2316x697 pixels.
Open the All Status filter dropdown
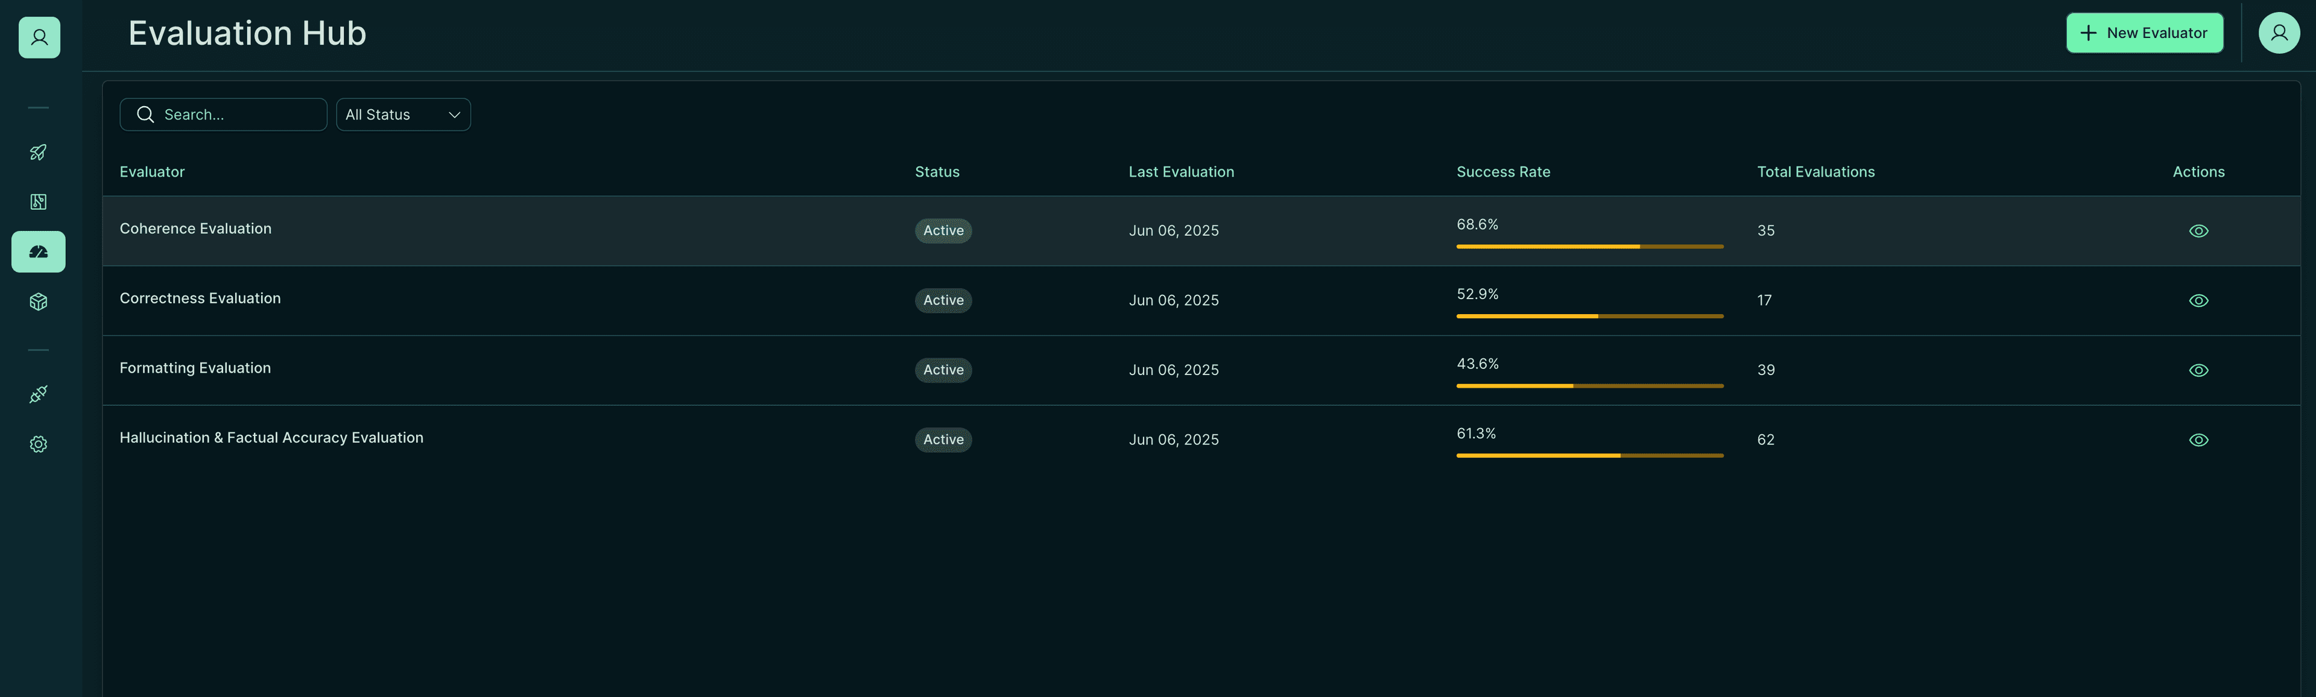(x=403, y=114)
